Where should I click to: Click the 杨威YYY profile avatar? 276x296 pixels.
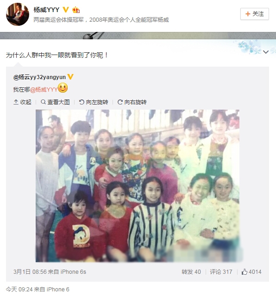click(18, 14)
